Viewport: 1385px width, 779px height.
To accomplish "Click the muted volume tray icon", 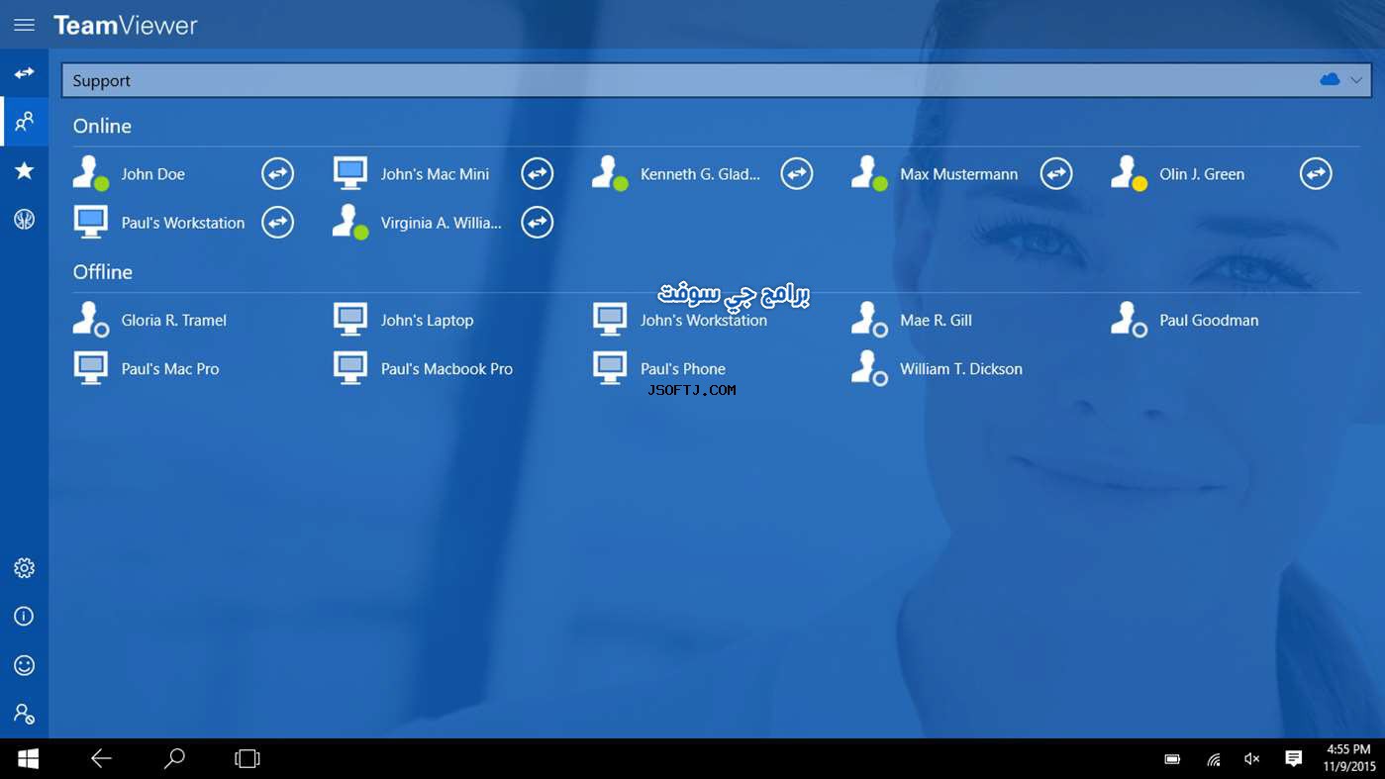I will coord(1252,759).
